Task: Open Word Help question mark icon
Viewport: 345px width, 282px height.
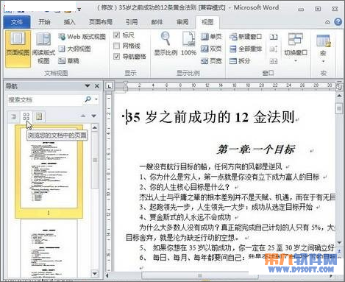Action: coord(338,22)
